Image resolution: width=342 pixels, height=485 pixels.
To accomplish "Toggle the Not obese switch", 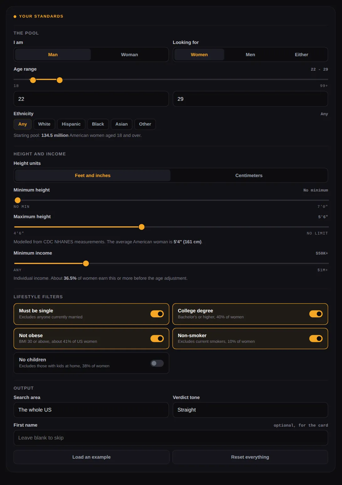I will 157,338.
